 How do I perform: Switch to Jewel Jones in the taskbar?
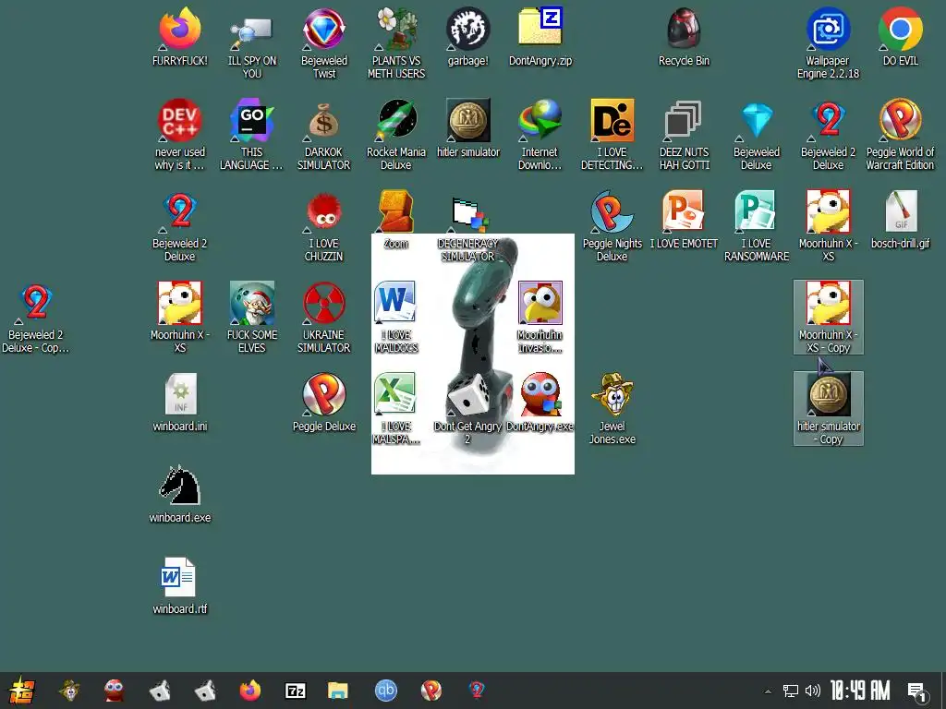pos(69,691)
